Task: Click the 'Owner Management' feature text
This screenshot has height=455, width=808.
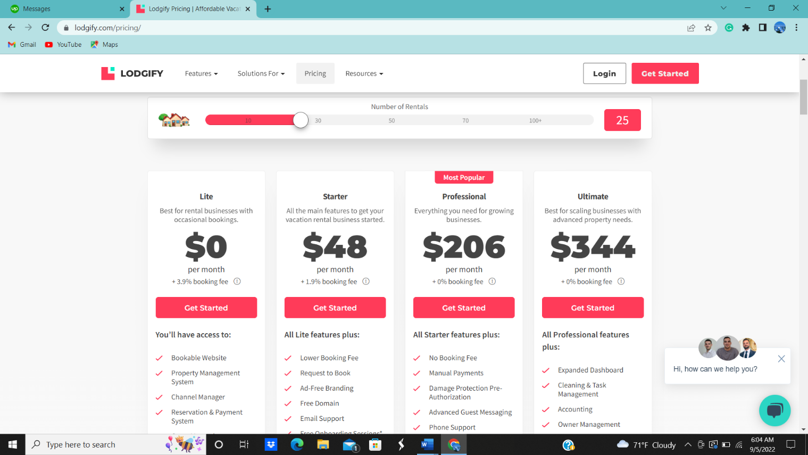Action: (589, 424)
